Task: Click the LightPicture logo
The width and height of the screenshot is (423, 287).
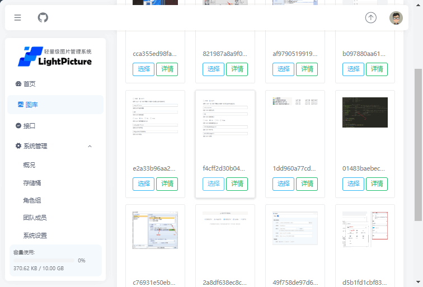Action: [55, 57]
